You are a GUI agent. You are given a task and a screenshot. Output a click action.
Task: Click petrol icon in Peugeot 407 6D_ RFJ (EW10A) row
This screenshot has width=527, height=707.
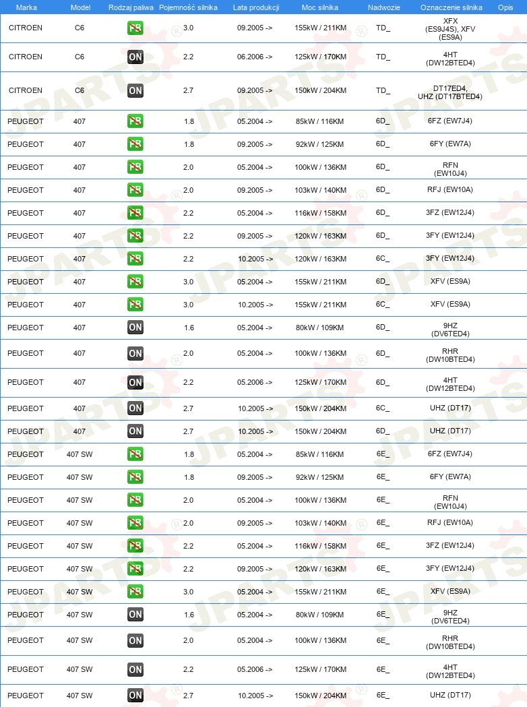tap(135, 190)
